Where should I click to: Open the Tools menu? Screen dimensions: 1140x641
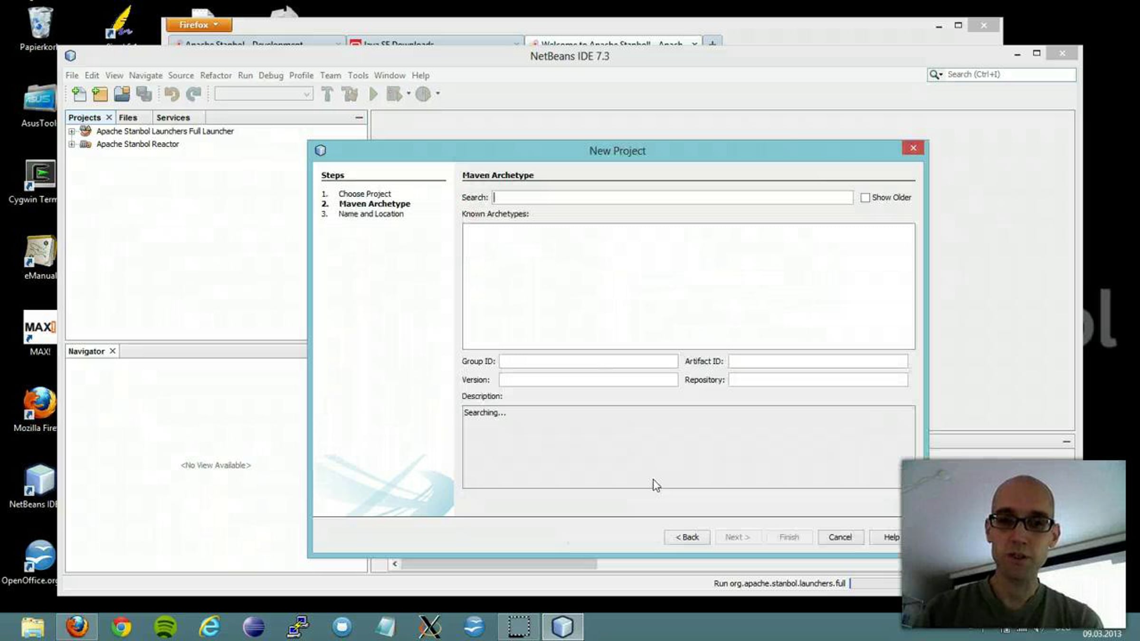pos(358,75)
